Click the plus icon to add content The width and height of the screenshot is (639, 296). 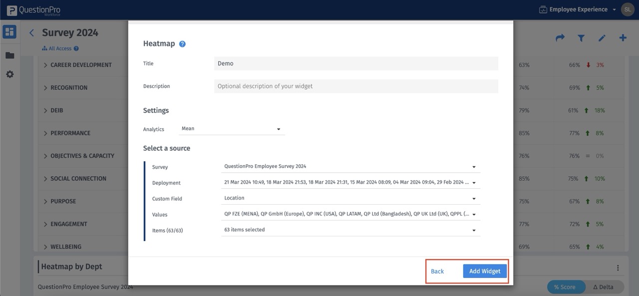[623, 37]
